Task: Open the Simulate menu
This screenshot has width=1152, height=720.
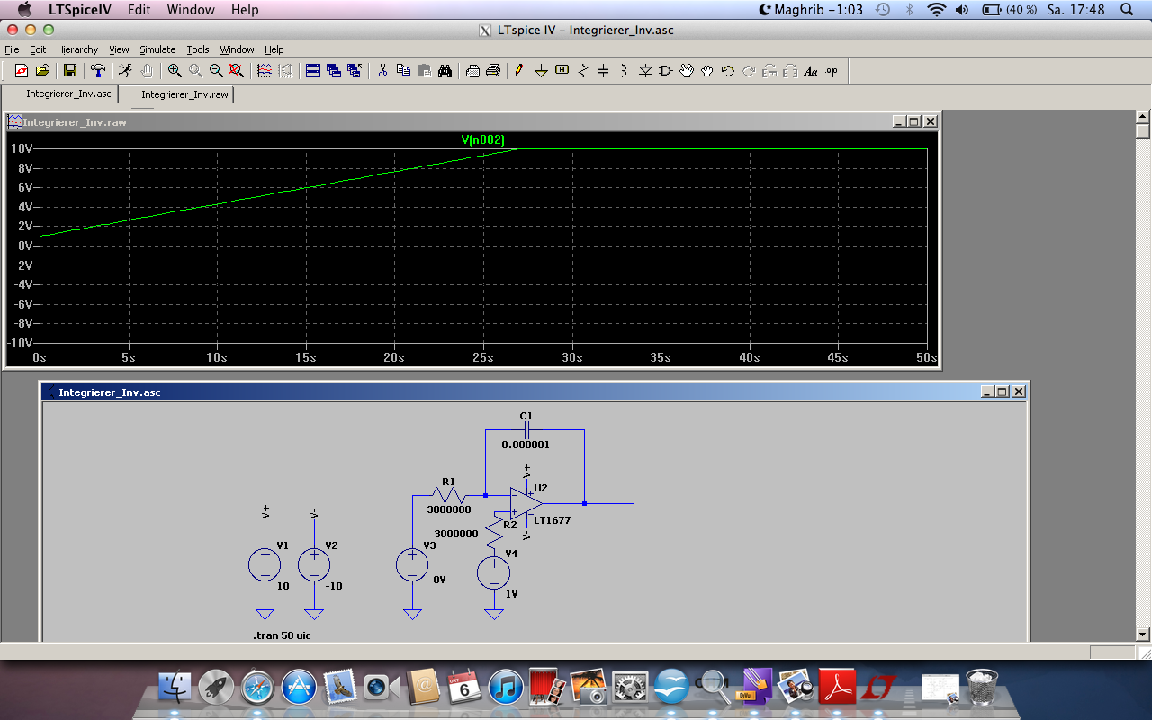Action: (x=157, y=49)
